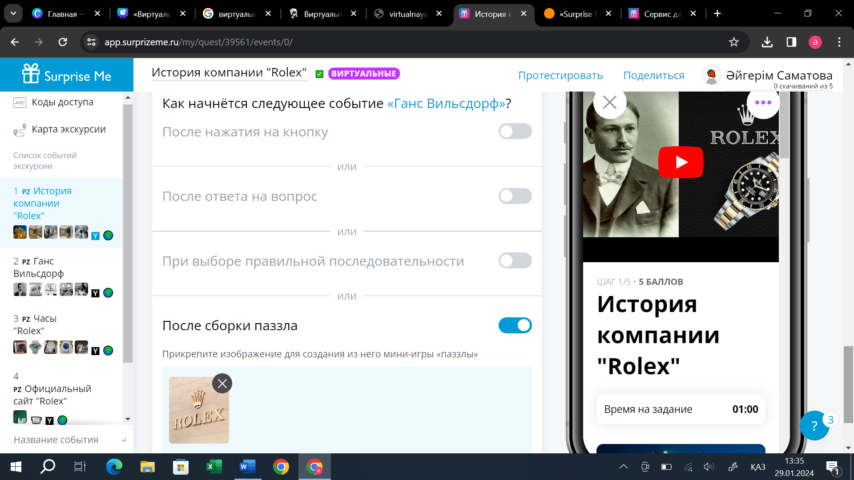
Task: Open Карта экскурсии map route icon
Action: [20, 130]
